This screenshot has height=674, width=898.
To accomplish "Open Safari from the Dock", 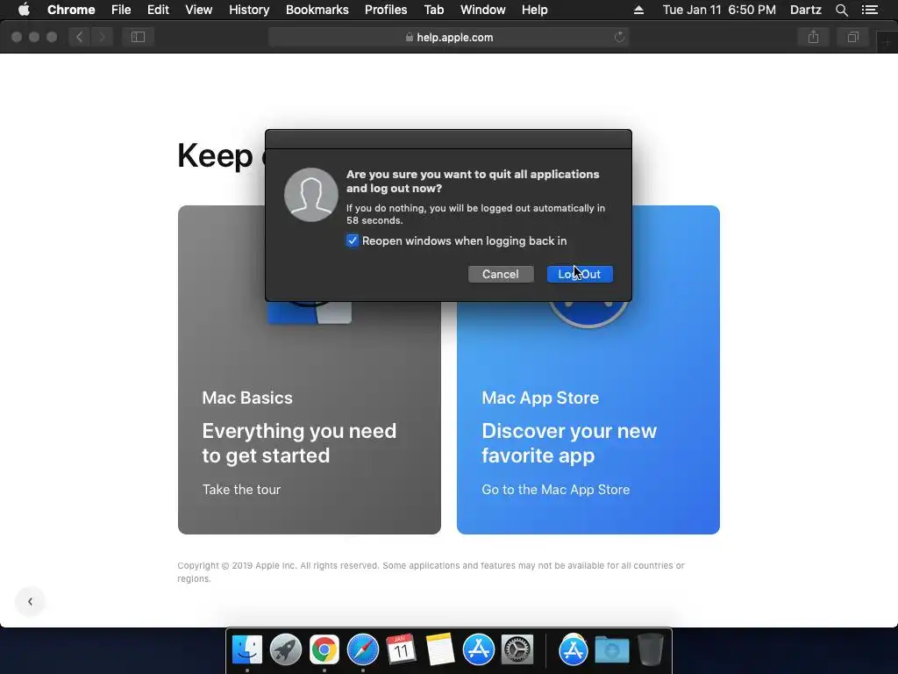I will [362, 650].
